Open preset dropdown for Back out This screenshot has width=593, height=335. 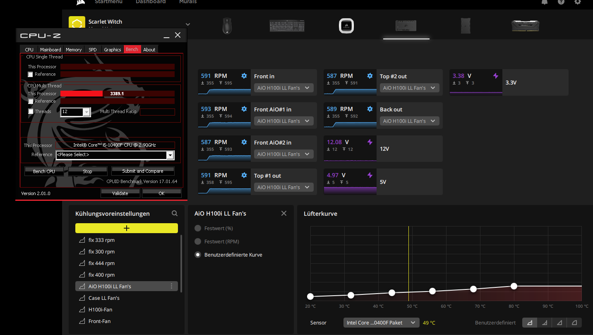[409, 121]
